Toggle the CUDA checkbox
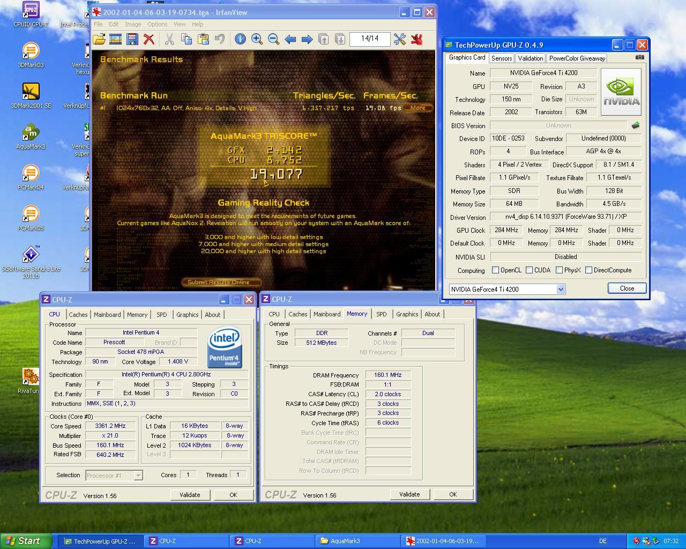This screenshot has width=686, height=549. tap(529, 270)
